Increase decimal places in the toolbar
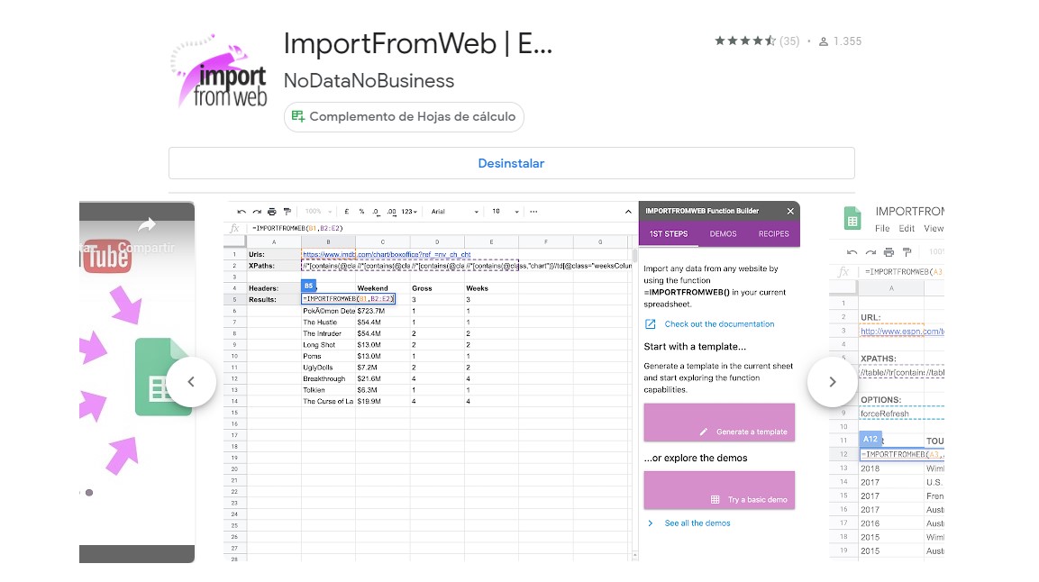 pyautogui.click(x=390, y=212)
